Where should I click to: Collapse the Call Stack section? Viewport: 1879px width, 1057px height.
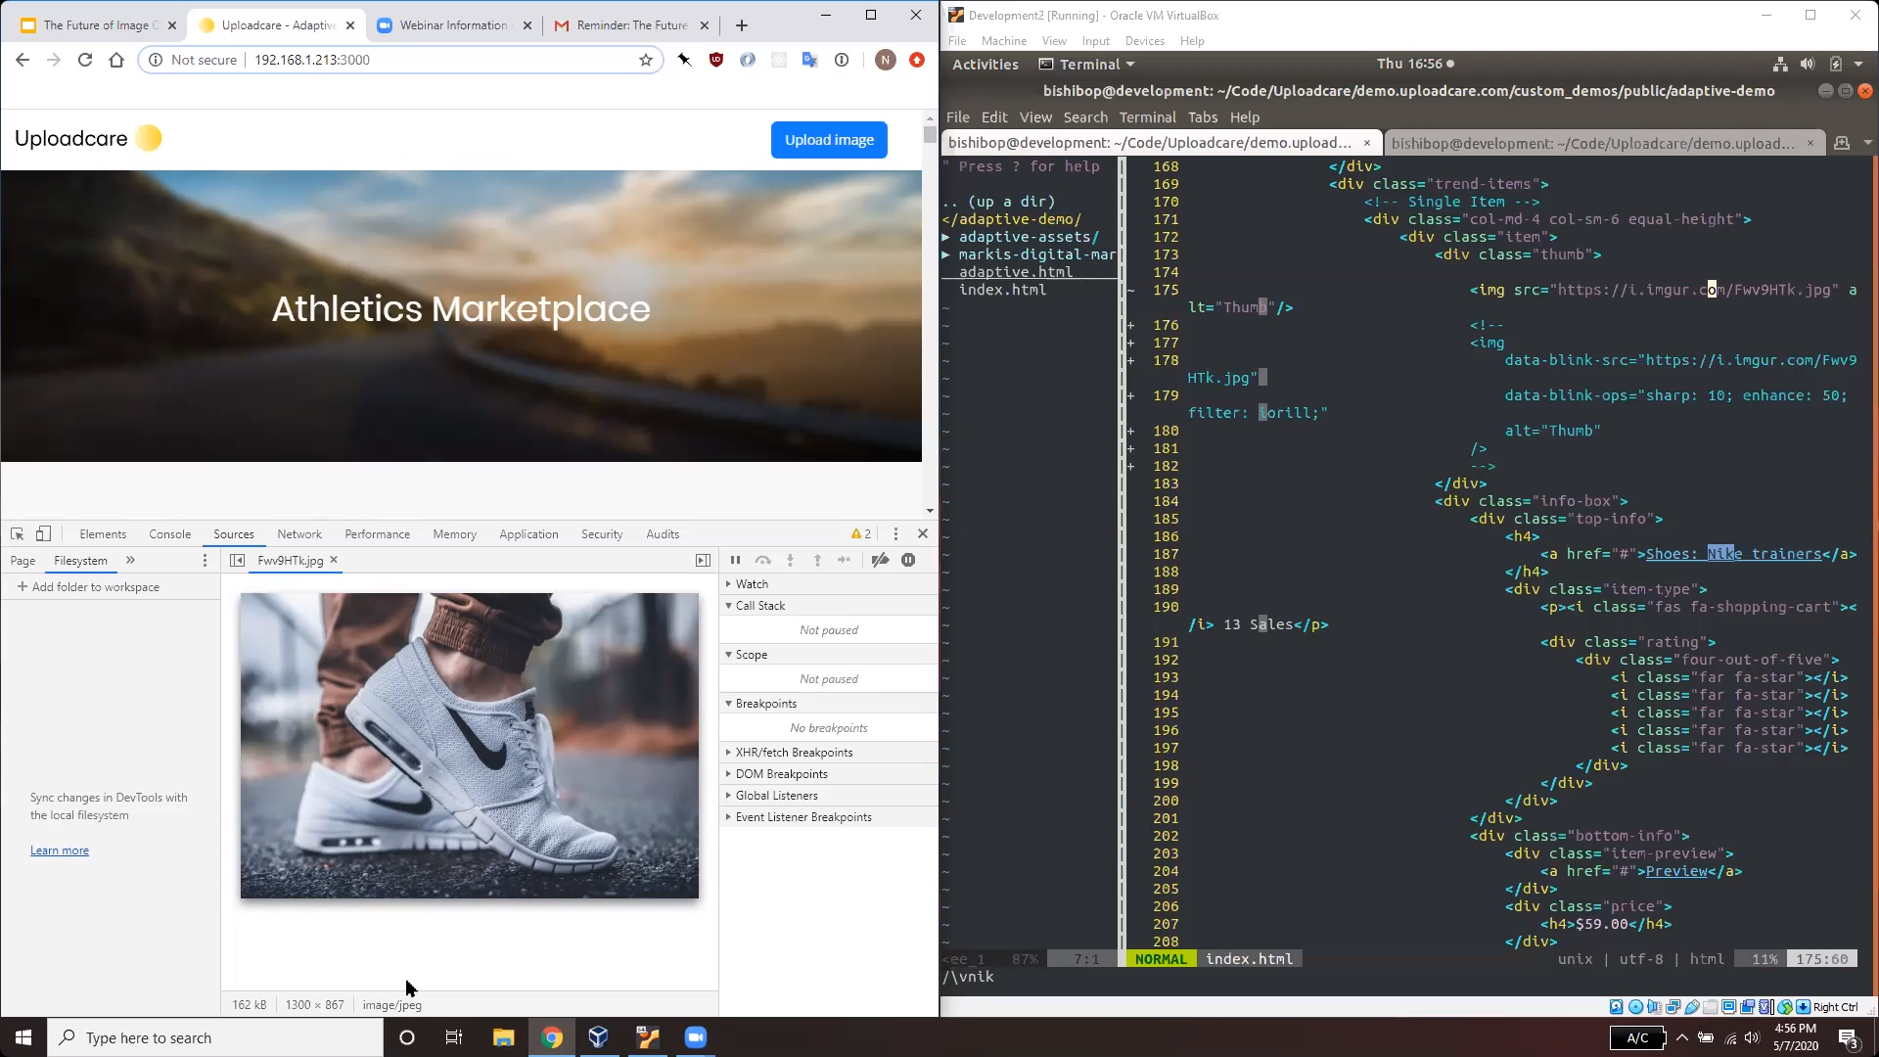[760, 605]
